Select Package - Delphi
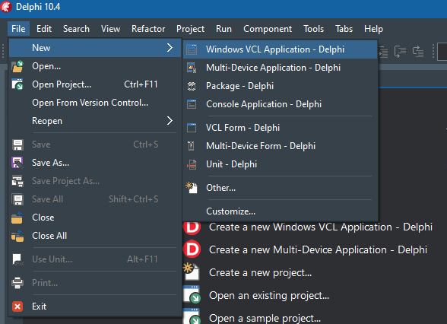447x324 pixels. click(281, 86)
